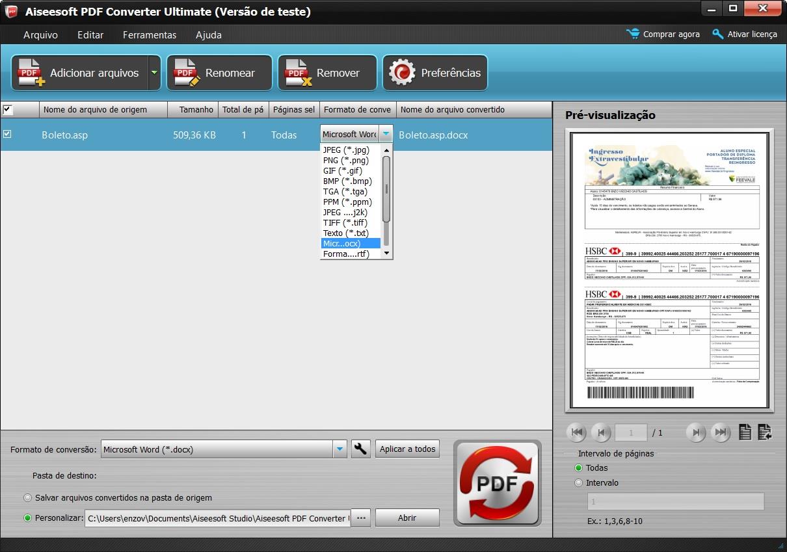Start conversion with the big PDF button

click(x=498, y=483)
